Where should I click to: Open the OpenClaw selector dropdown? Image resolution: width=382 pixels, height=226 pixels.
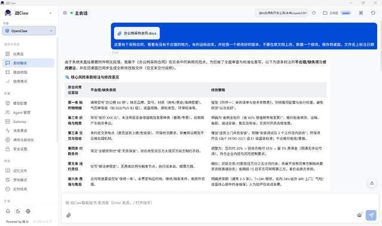point(29,31)
